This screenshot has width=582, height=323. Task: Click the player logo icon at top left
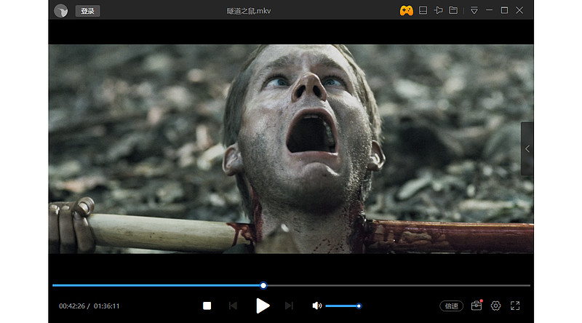point(61,11)
